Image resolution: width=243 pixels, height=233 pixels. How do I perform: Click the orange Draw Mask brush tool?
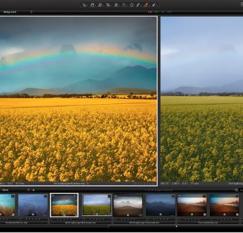(x=146, y=5)
